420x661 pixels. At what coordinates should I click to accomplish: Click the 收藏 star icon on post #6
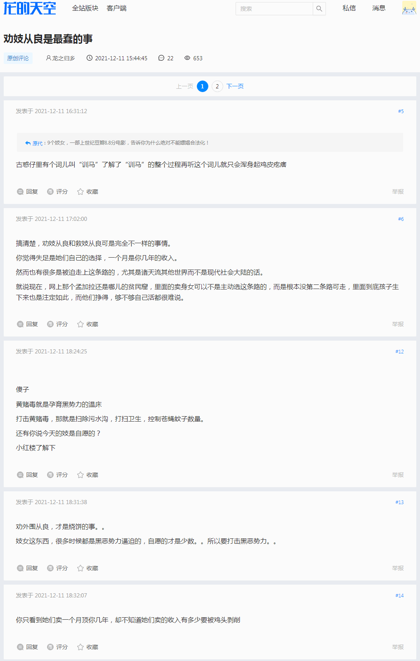80,324
